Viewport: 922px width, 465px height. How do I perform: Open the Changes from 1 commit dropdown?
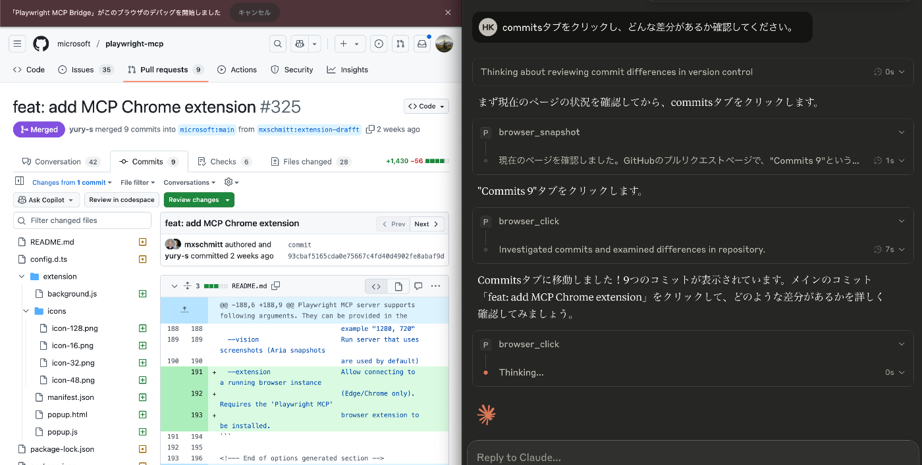coord(72,182)
